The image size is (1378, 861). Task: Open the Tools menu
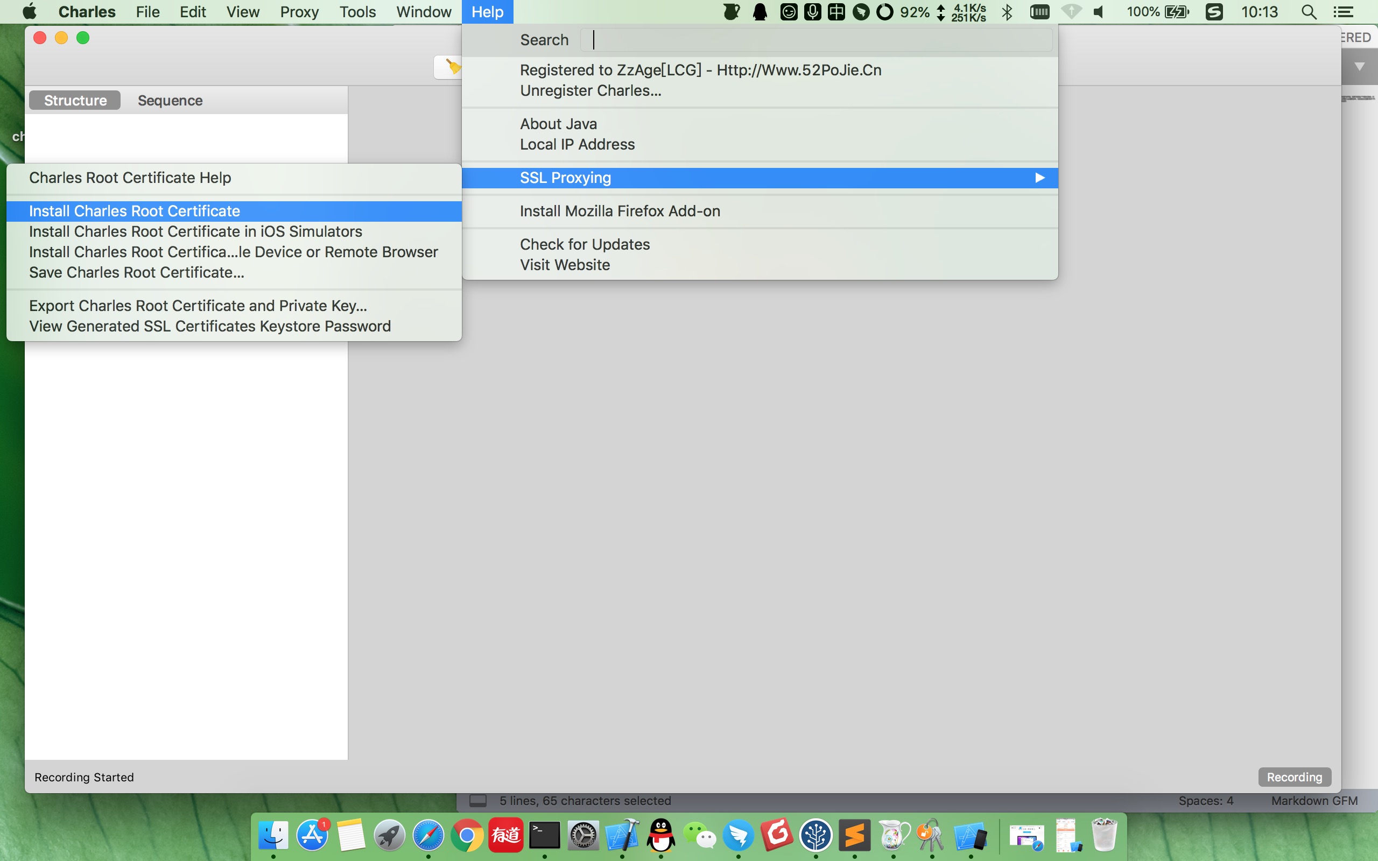pos(357,12)
